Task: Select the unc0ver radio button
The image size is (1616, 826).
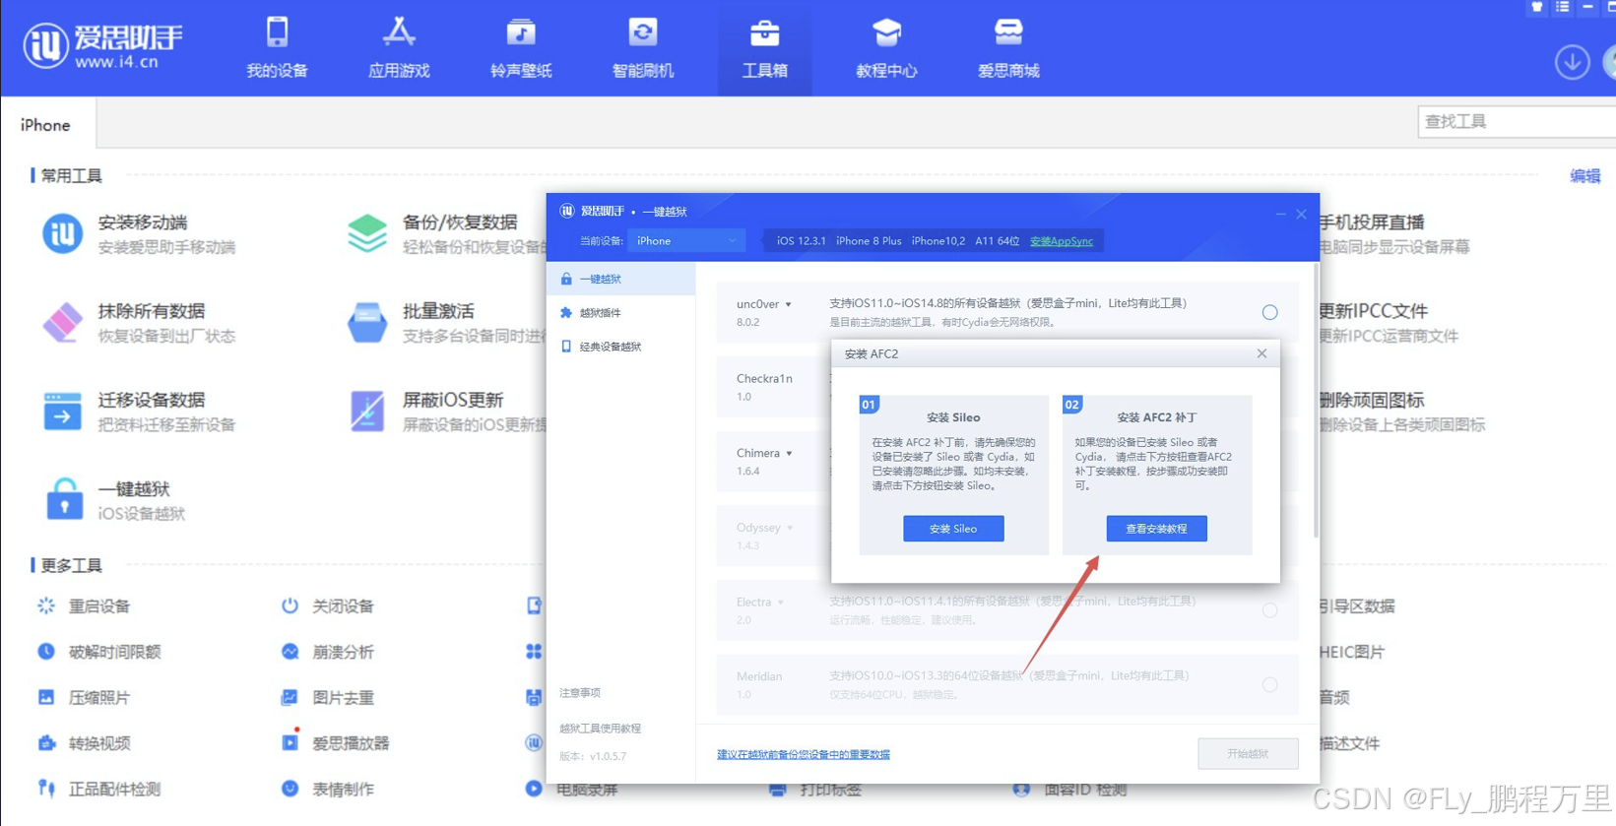Action: point(1269,312)
